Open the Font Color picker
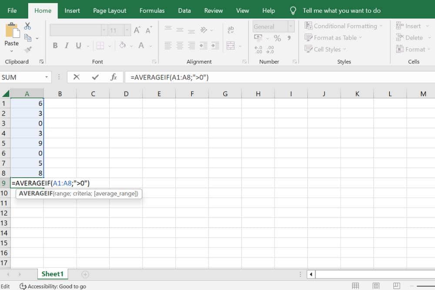The width and height of the screenshot is (435, 290). tap(141, 45)
